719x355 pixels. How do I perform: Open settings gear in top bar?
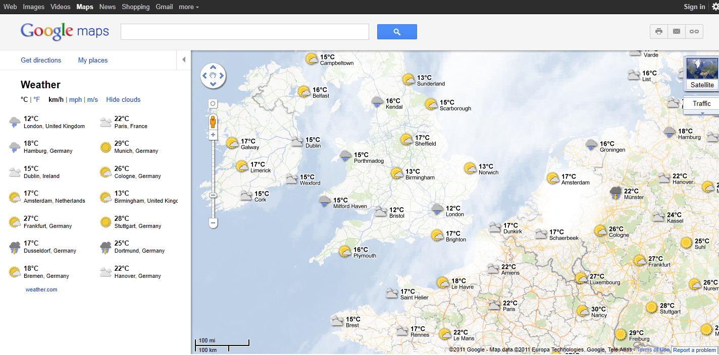[x=715, y=7]
